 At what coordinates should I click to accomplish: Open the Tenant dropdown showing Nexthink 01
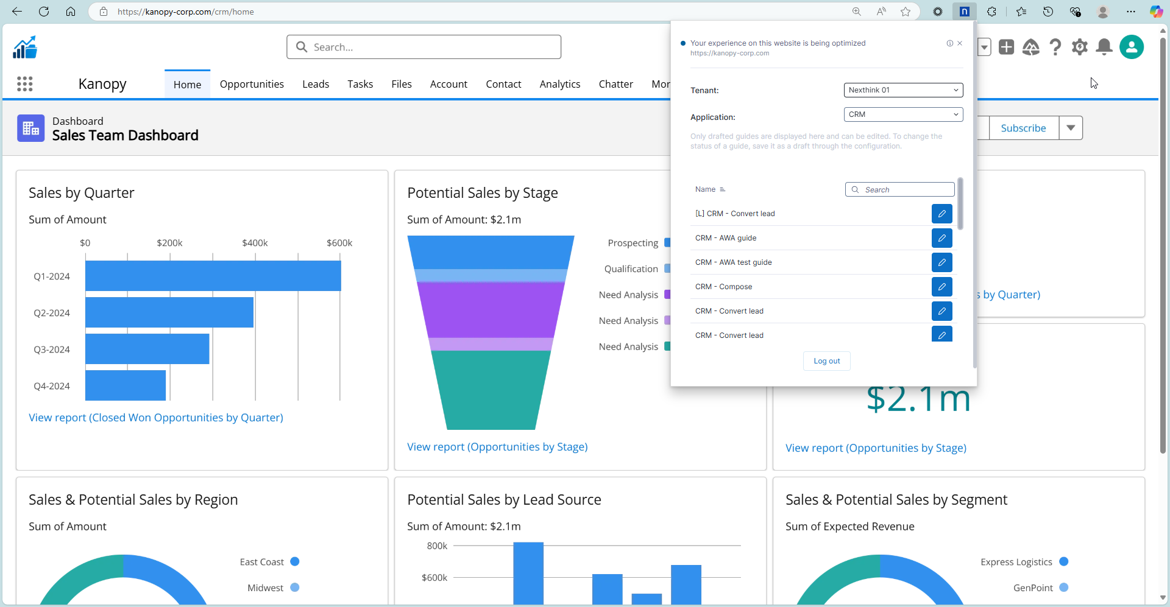point(903,90)
